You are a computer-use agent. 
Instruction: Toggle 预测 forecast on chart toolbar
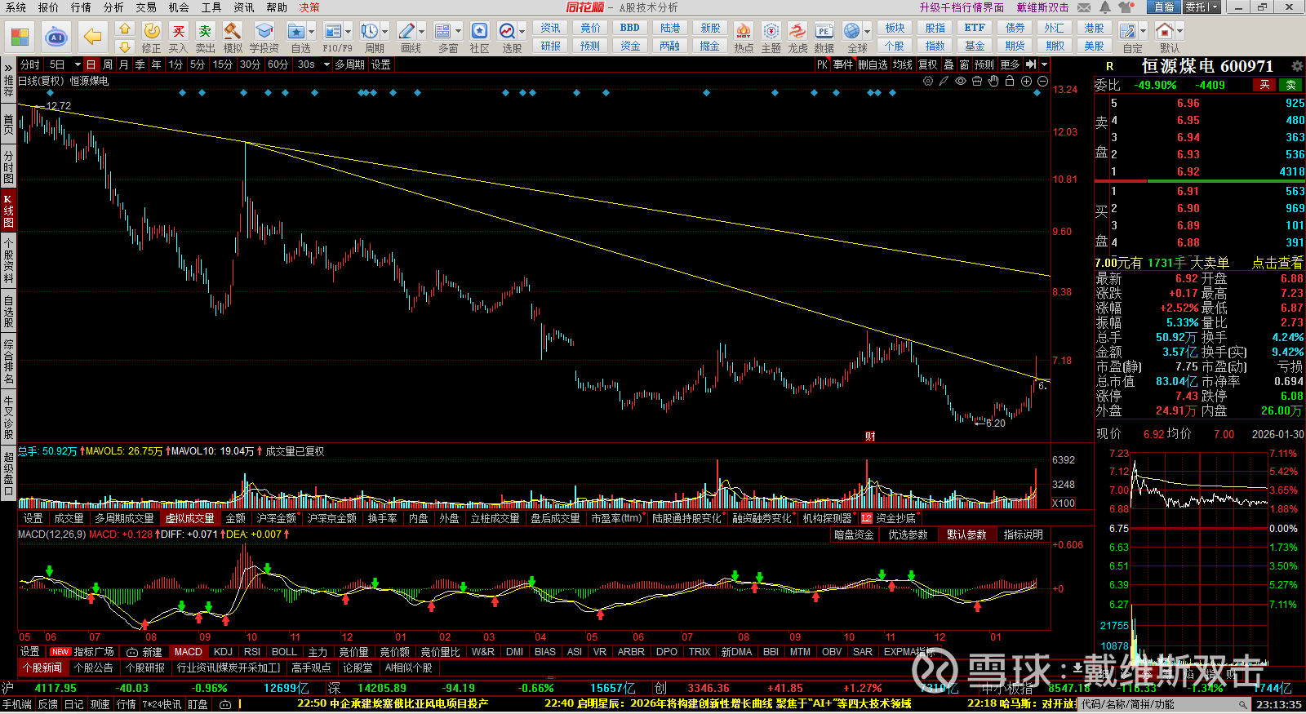coord(984,64)
